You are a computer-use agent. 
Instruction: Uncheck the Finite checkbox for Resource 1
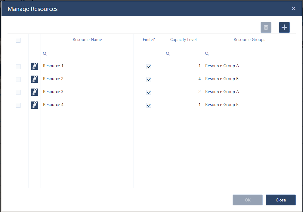(149, 66)
